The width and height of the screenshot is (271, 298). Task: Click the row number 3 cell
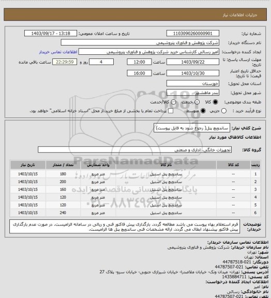255,189
